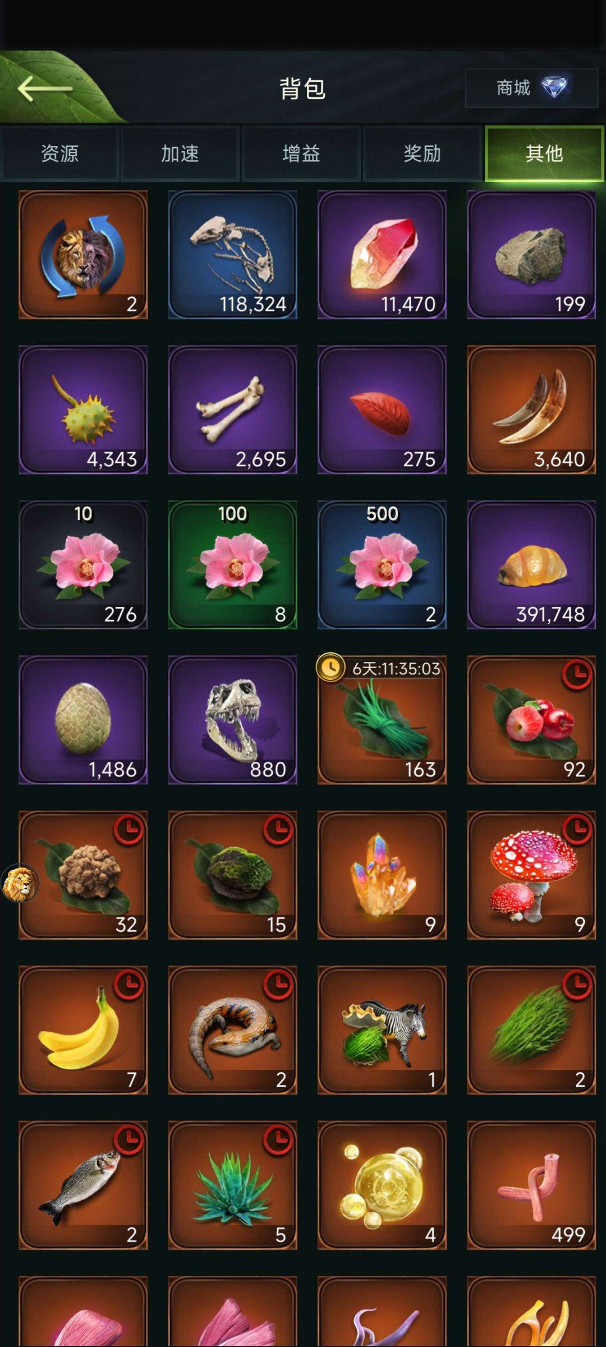
Task: Switch to the 加速 tab
Action: tap(180, 153)
